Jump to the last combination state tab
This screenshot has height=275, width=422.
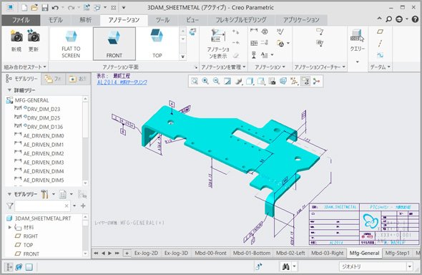117,254
